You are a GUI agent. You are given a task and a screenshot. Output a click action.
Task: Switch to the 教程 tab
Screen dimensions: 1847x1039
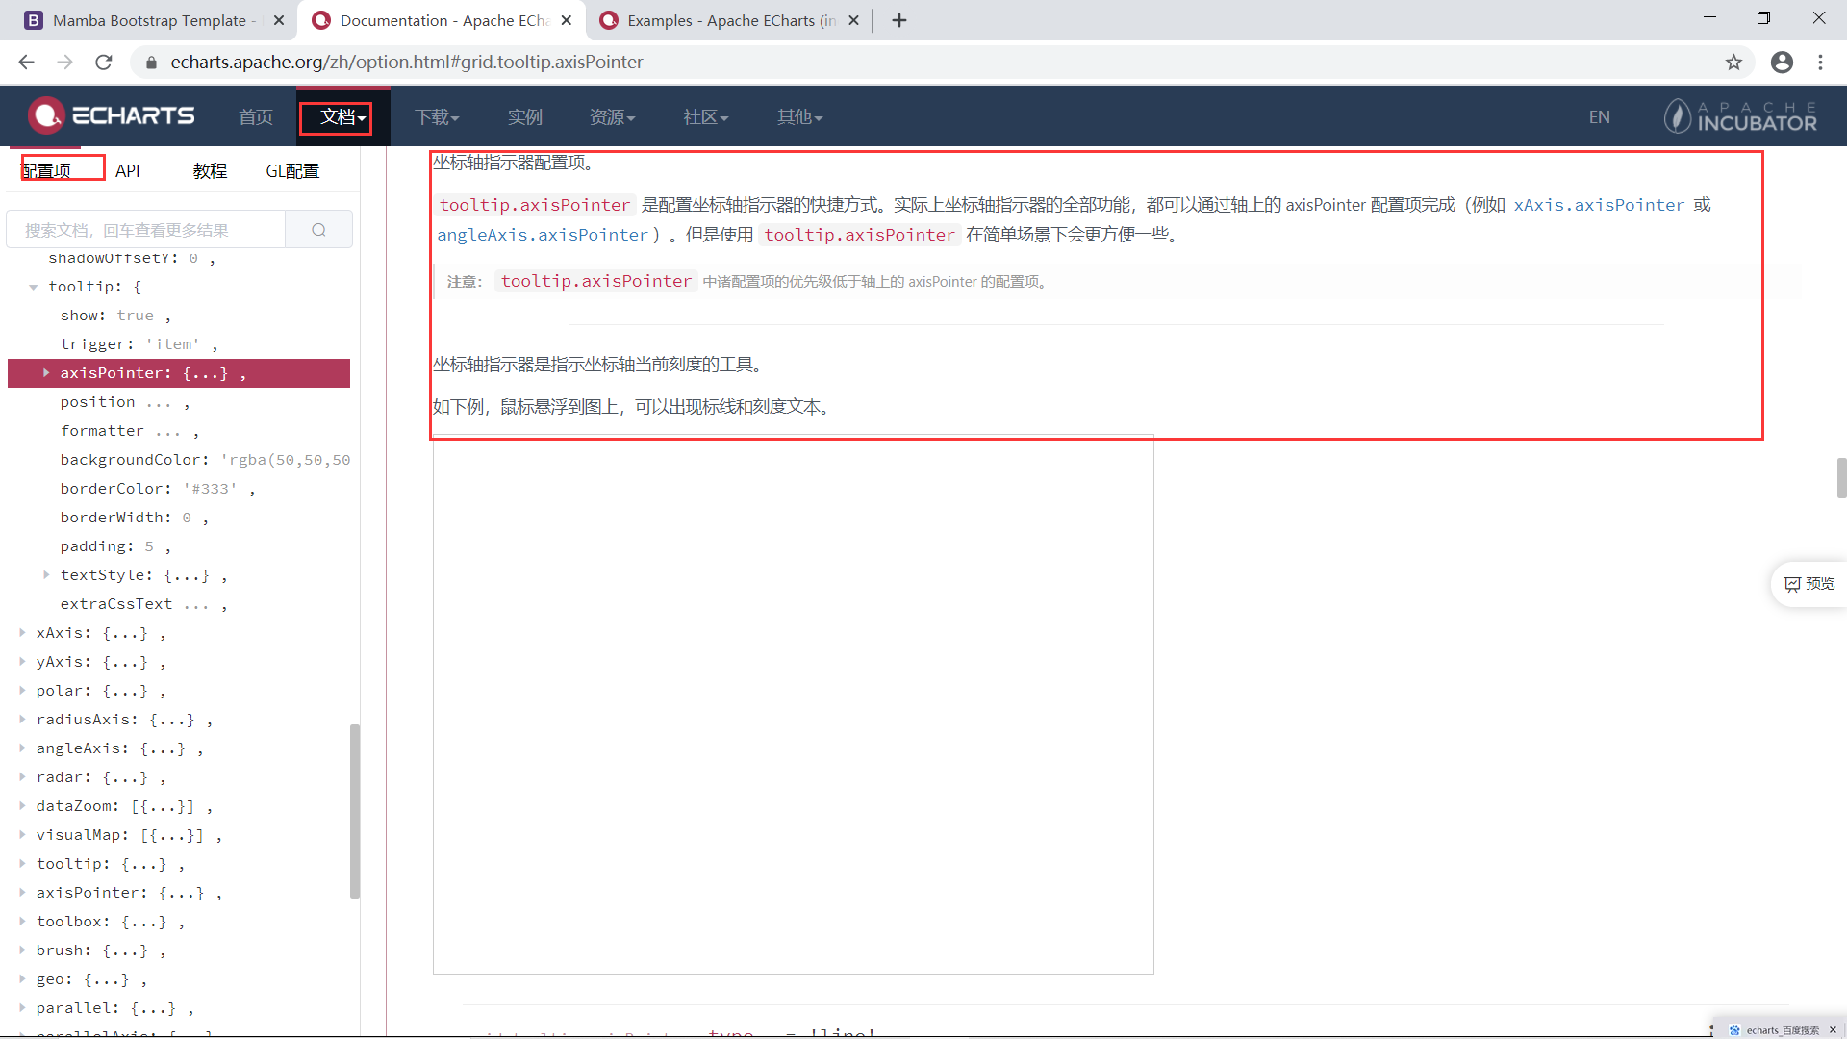click(x=210, y=171)
